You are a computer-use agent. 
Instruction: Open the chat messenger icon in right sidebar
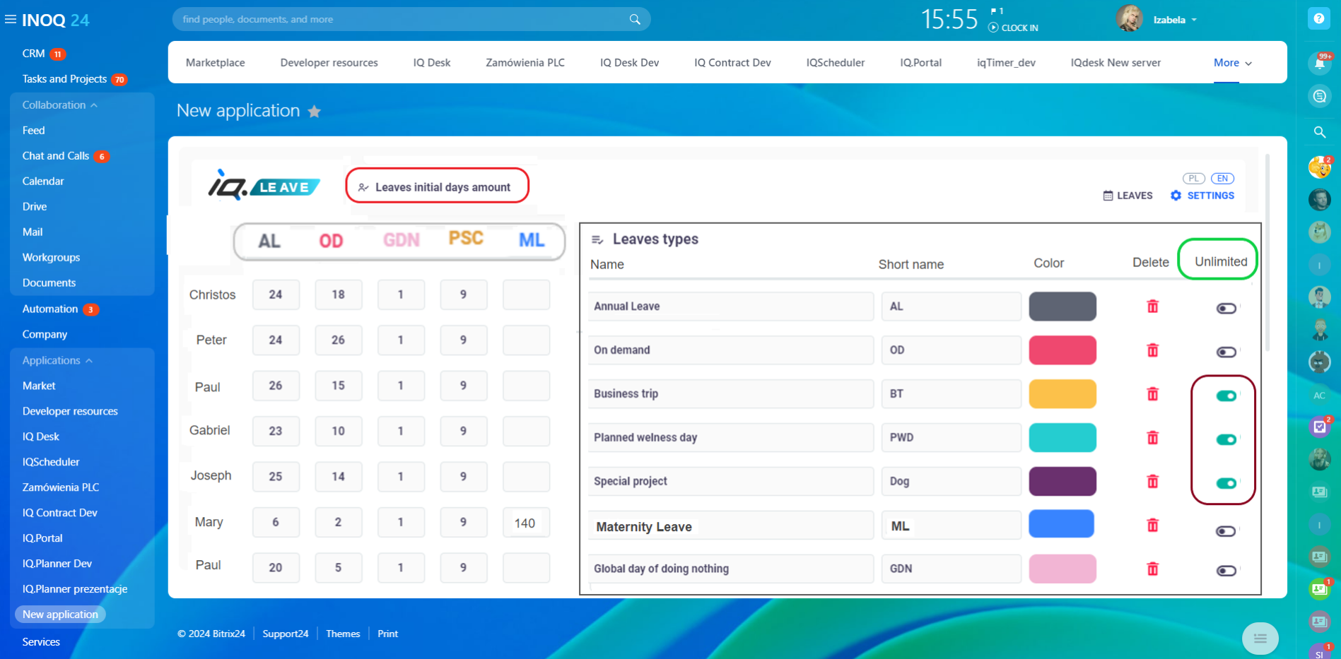click(1319, 95)
